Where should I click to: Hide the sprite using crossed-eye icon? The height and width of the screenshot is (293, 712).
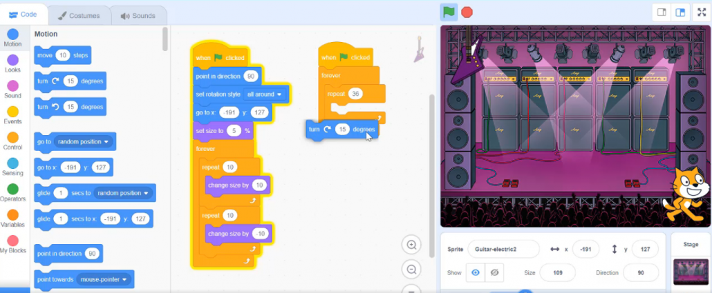point(494,272)
